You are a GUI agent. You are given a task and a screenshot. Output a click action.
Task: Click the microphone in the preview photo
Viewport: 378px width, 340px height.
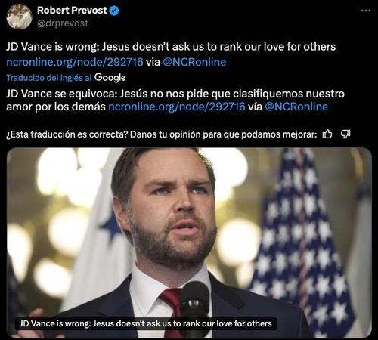(194, 308)
